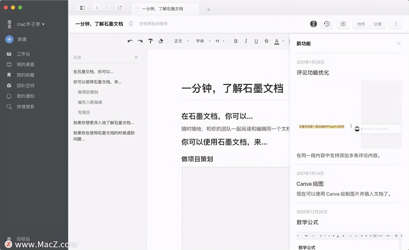Image resolution: width=409 pixels, height=250 pixels.
Task: Click the clear formatting eraser icon
Action: tap(161, 41)
